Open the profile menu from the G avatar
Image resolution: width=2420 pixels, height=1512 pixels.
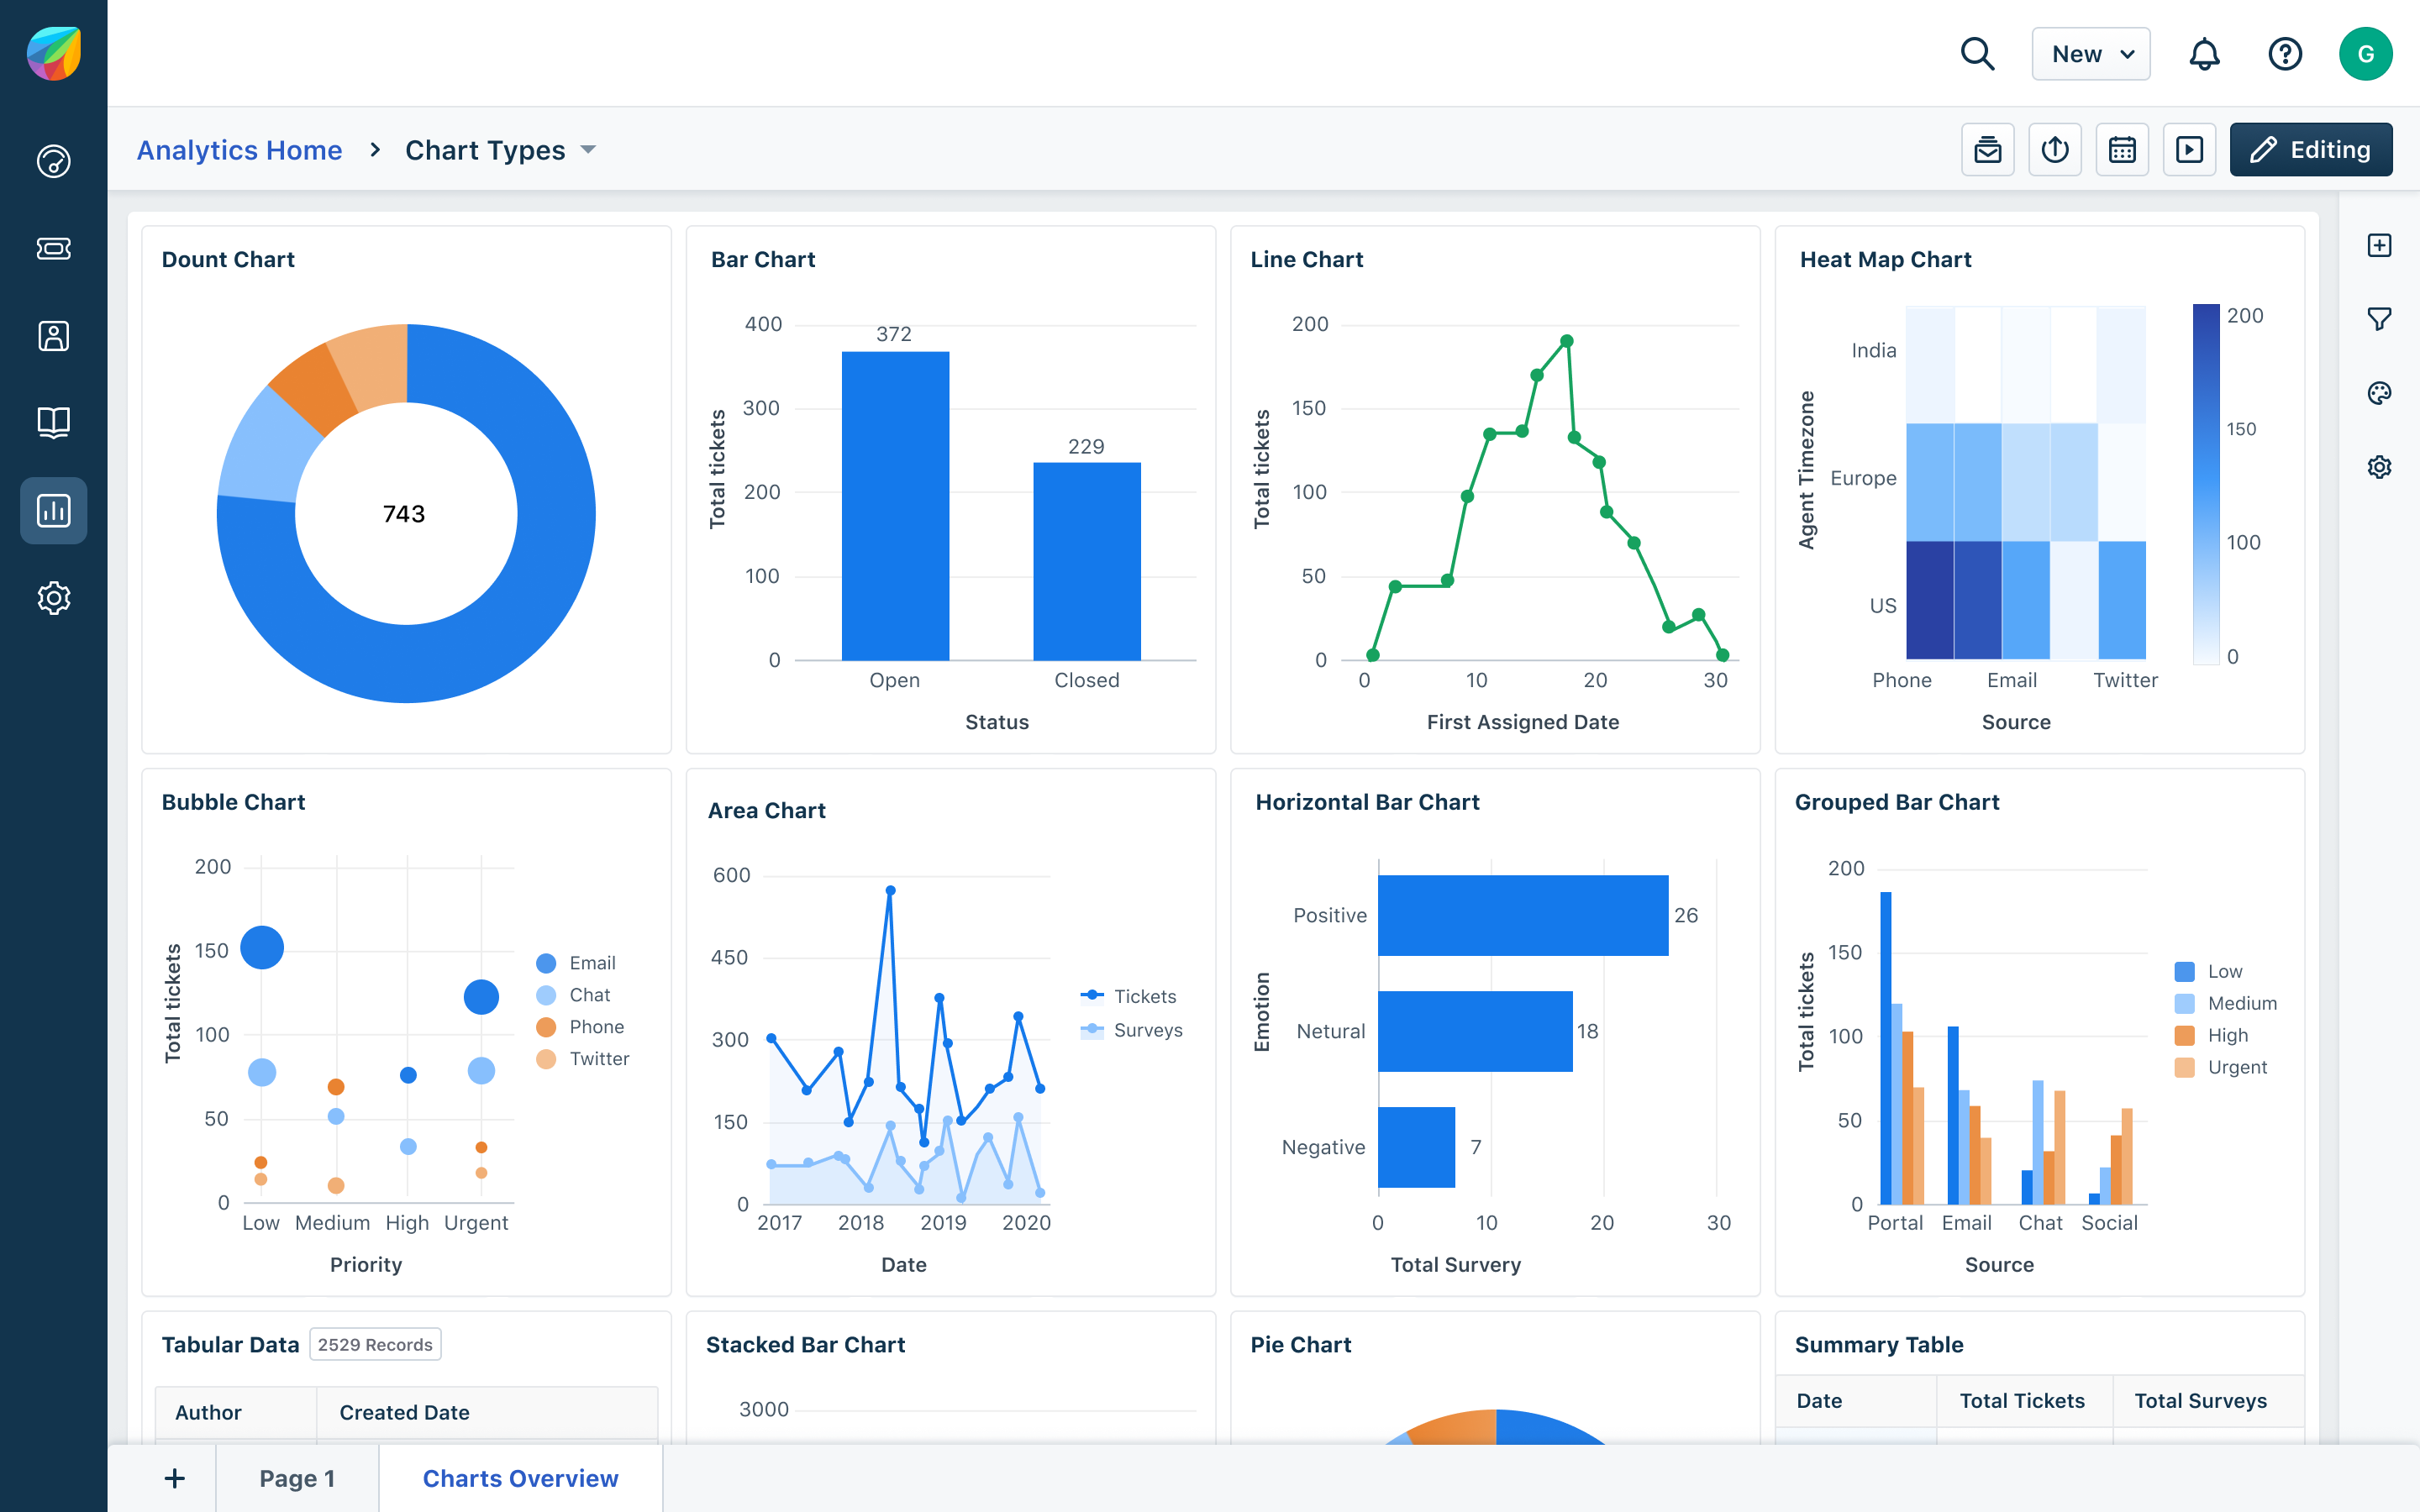pyautogui.click(x=2366, y=54)
